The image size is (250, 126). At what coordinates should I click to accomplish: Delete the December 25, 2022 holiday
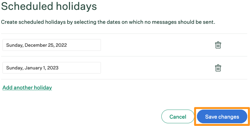[x=218, y=45]
